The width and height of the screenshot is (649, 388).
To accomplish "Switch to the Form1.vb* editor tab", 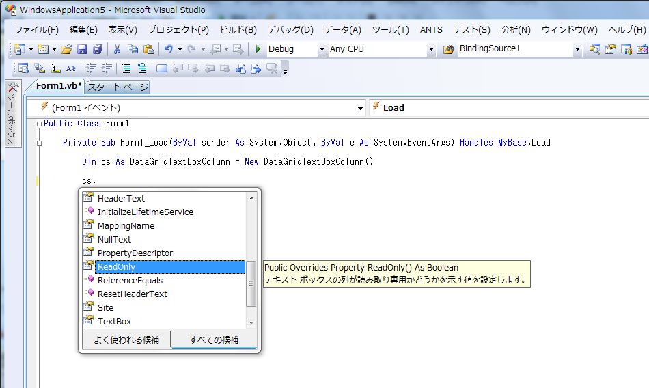I will point(59,86).
